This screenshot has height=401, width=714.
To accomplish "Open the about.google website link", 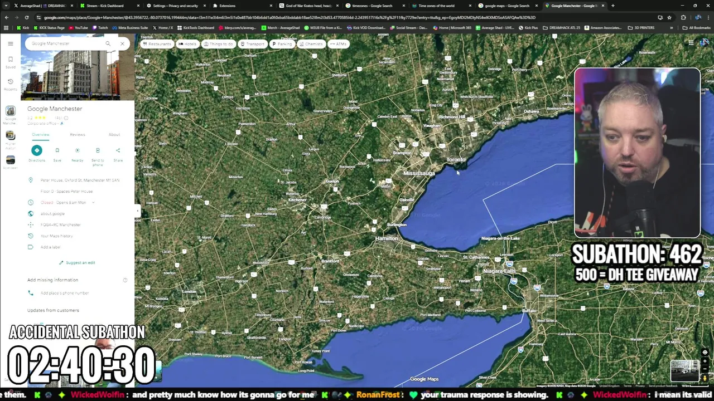I will point(52,213).
